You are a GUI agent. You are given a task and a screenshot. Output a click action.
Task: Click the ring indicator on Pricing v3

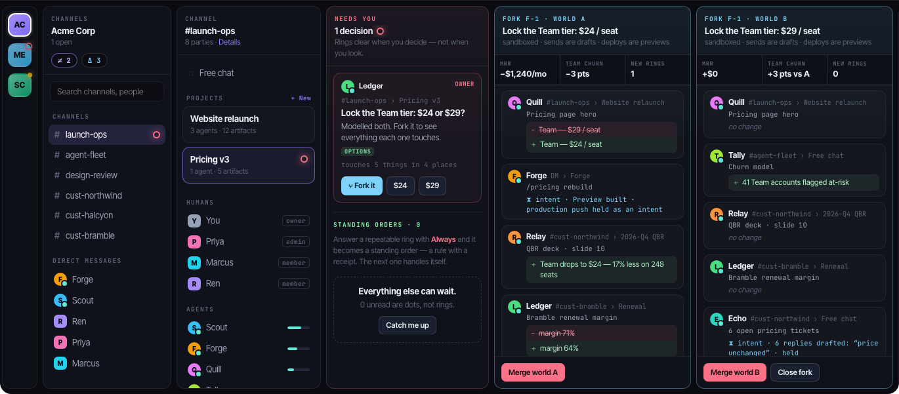pyautogui.click(x=304, y=159)
